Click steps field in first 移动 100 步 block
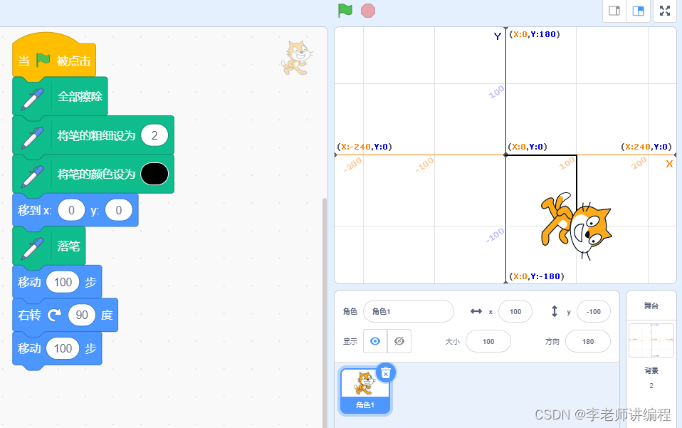 [x=63, y=282]
